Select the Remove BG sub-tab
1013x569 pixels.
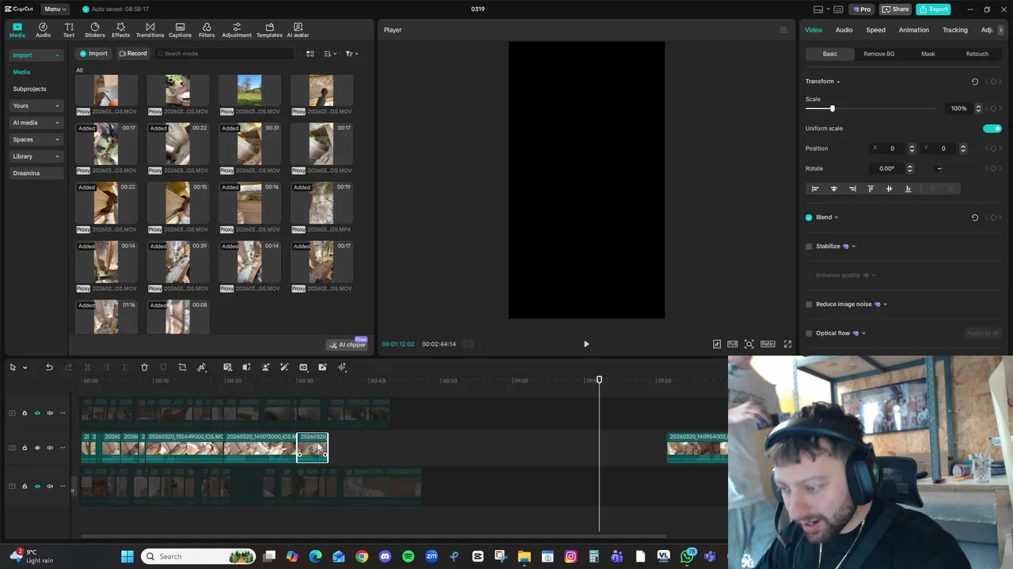878,54
